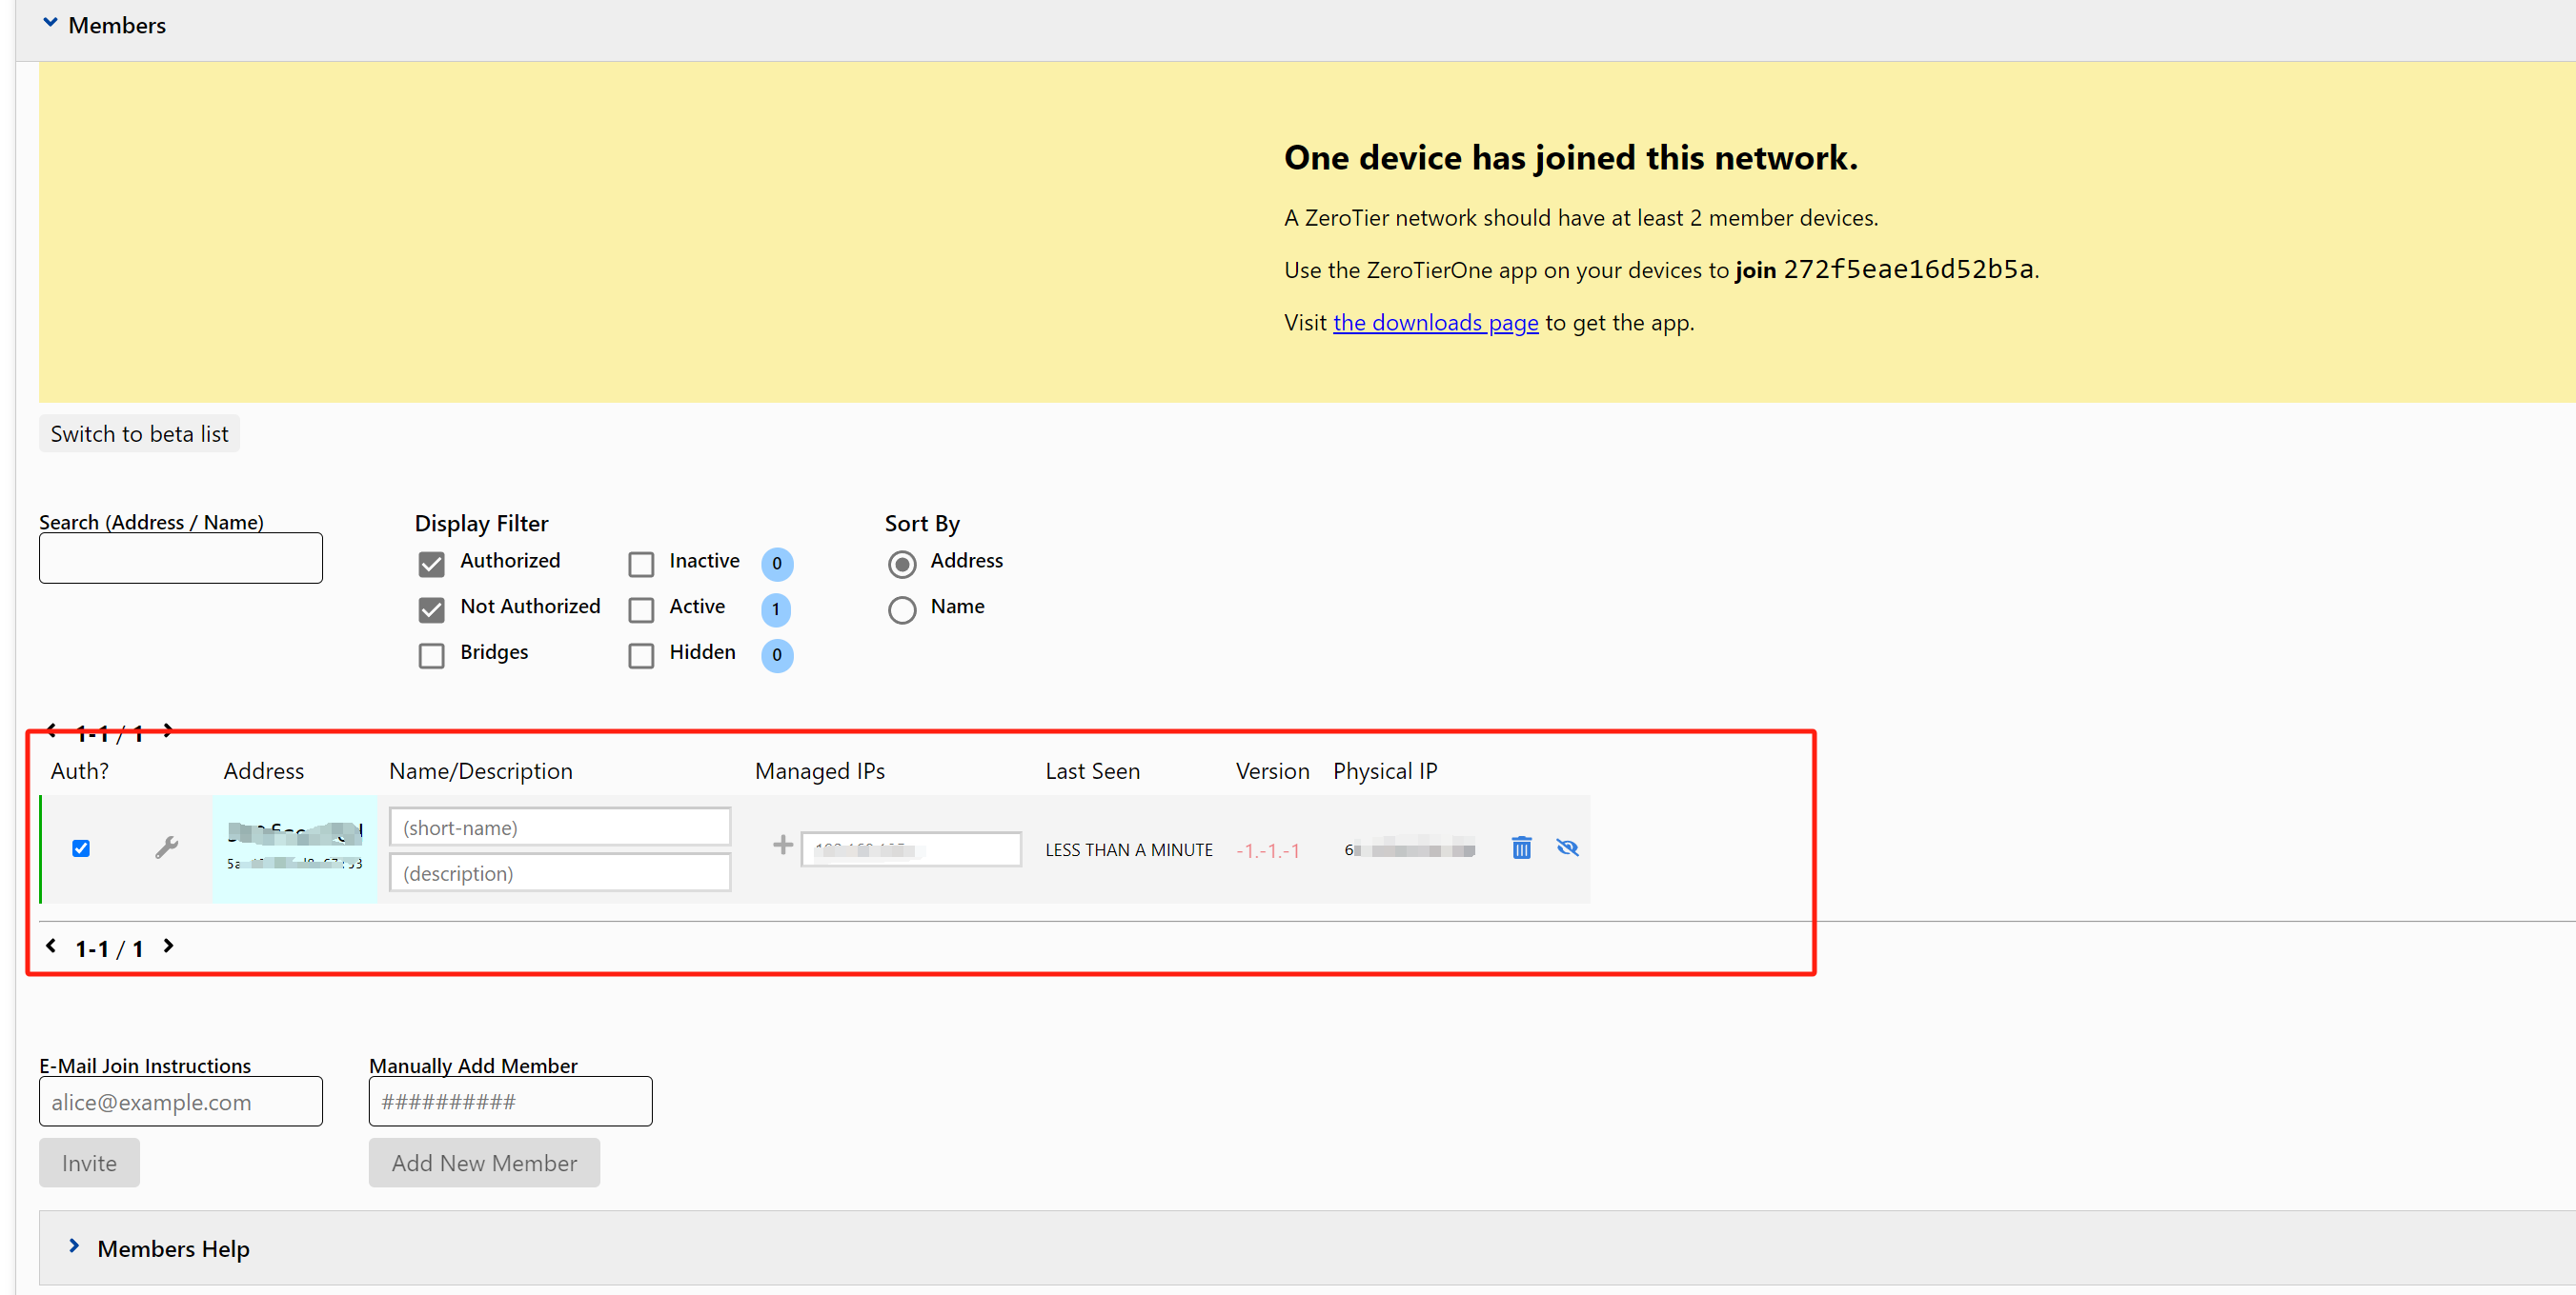The image size is (2576, 1295).
Task: Enable the Inactive display filter
Action: click(641, 564)
